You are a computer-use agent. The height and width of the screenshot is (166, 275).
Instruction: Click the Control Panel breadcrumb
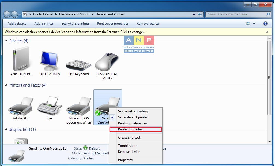coord(43,14)
